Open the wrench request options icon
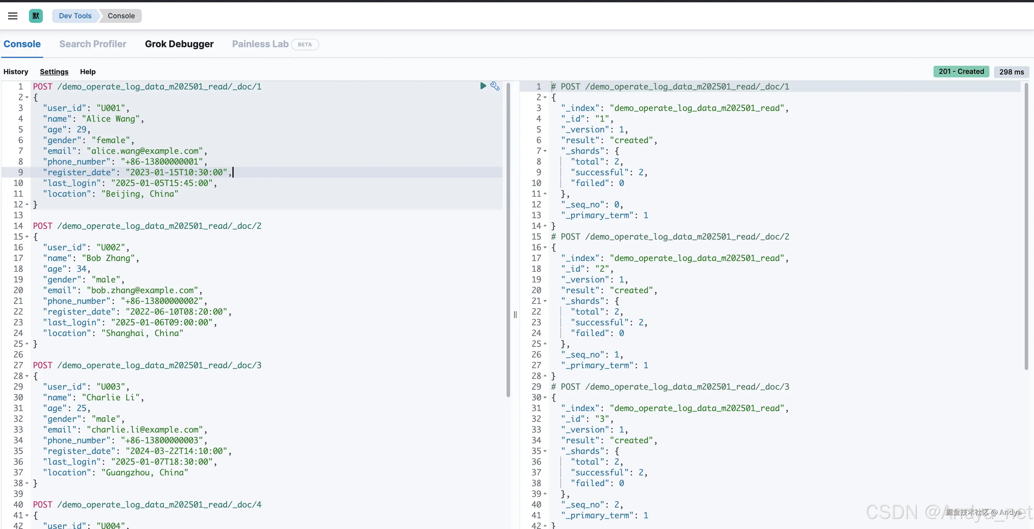This screenshot has width=1034, height=529. pyautogui.click(x=495, y=86)
